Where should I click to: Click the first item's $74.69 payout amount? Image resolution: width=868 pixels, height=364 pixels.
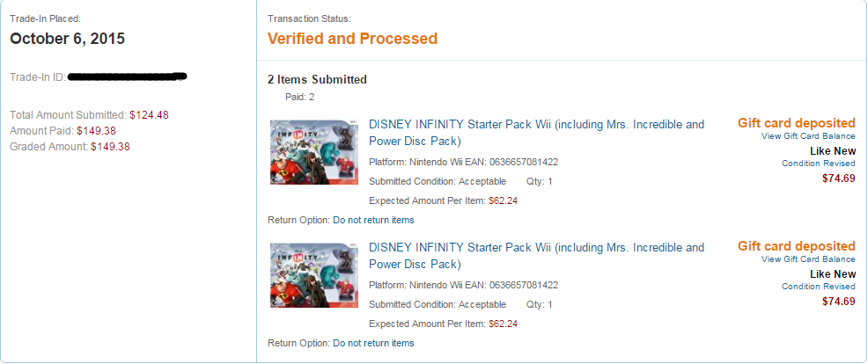click(x=839, y=178)
